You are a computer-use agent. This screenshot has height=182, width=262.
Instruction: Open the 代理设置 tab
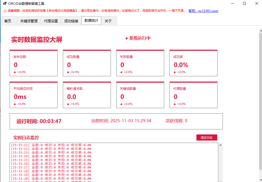[x=51, y=21]
